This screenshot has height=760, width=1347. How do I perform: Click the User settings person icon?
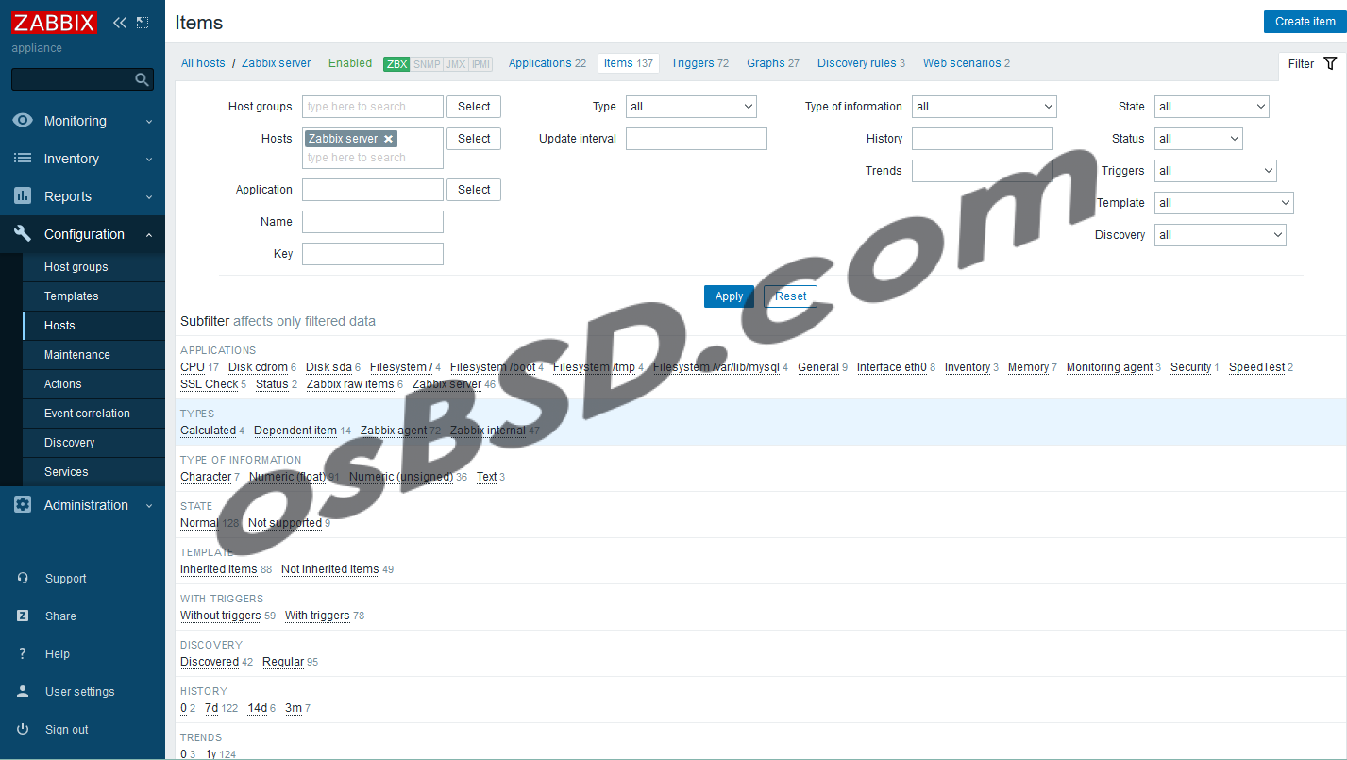23,692
